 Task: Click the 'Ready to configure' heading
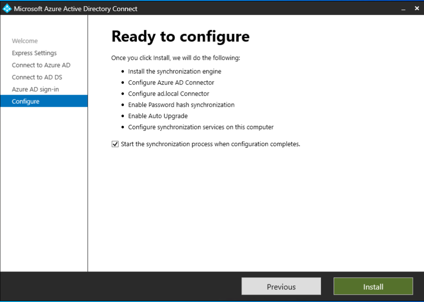coord(180,36)
